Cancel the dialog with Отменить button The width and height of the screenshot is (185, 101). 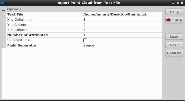(174, 20)
